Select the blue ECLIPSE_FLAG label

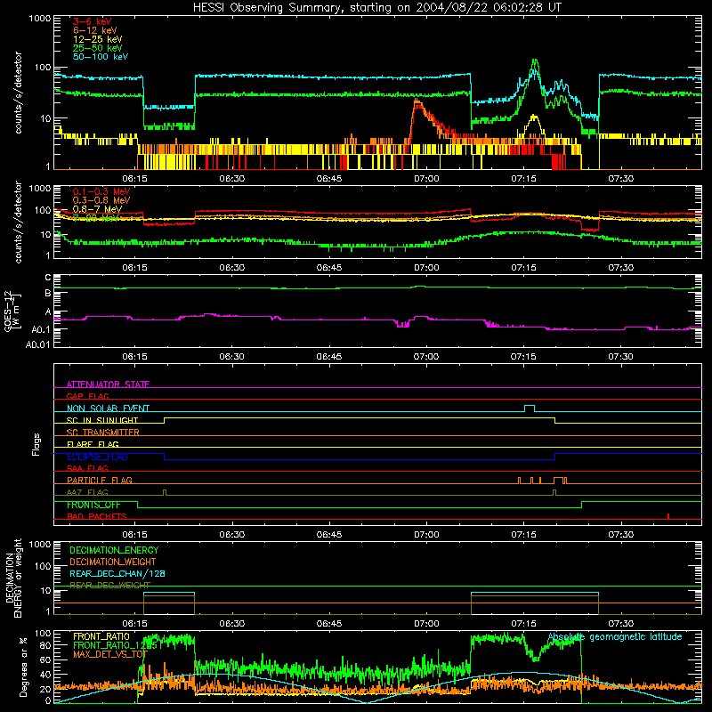coord(97,457)
